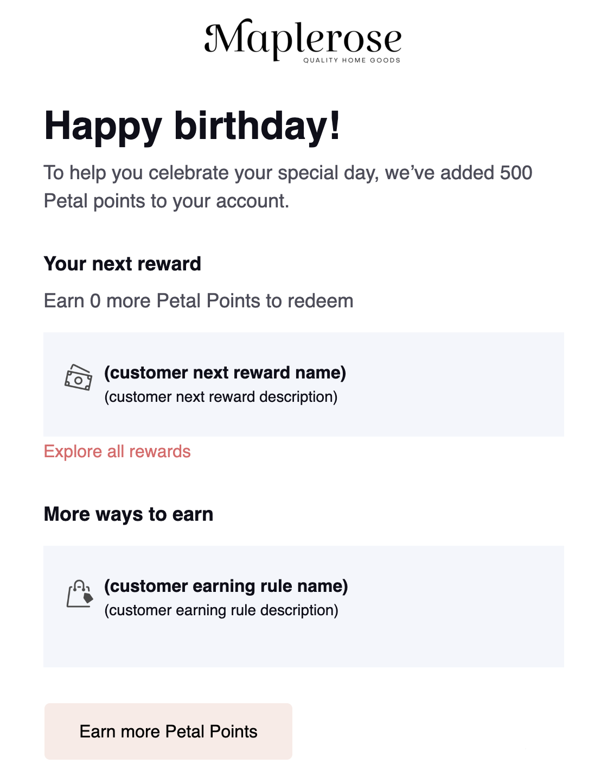Viewport: 601px width, 770px height.
Task: Open the Explore all rewards link
Action: click(x=117, y=451)
